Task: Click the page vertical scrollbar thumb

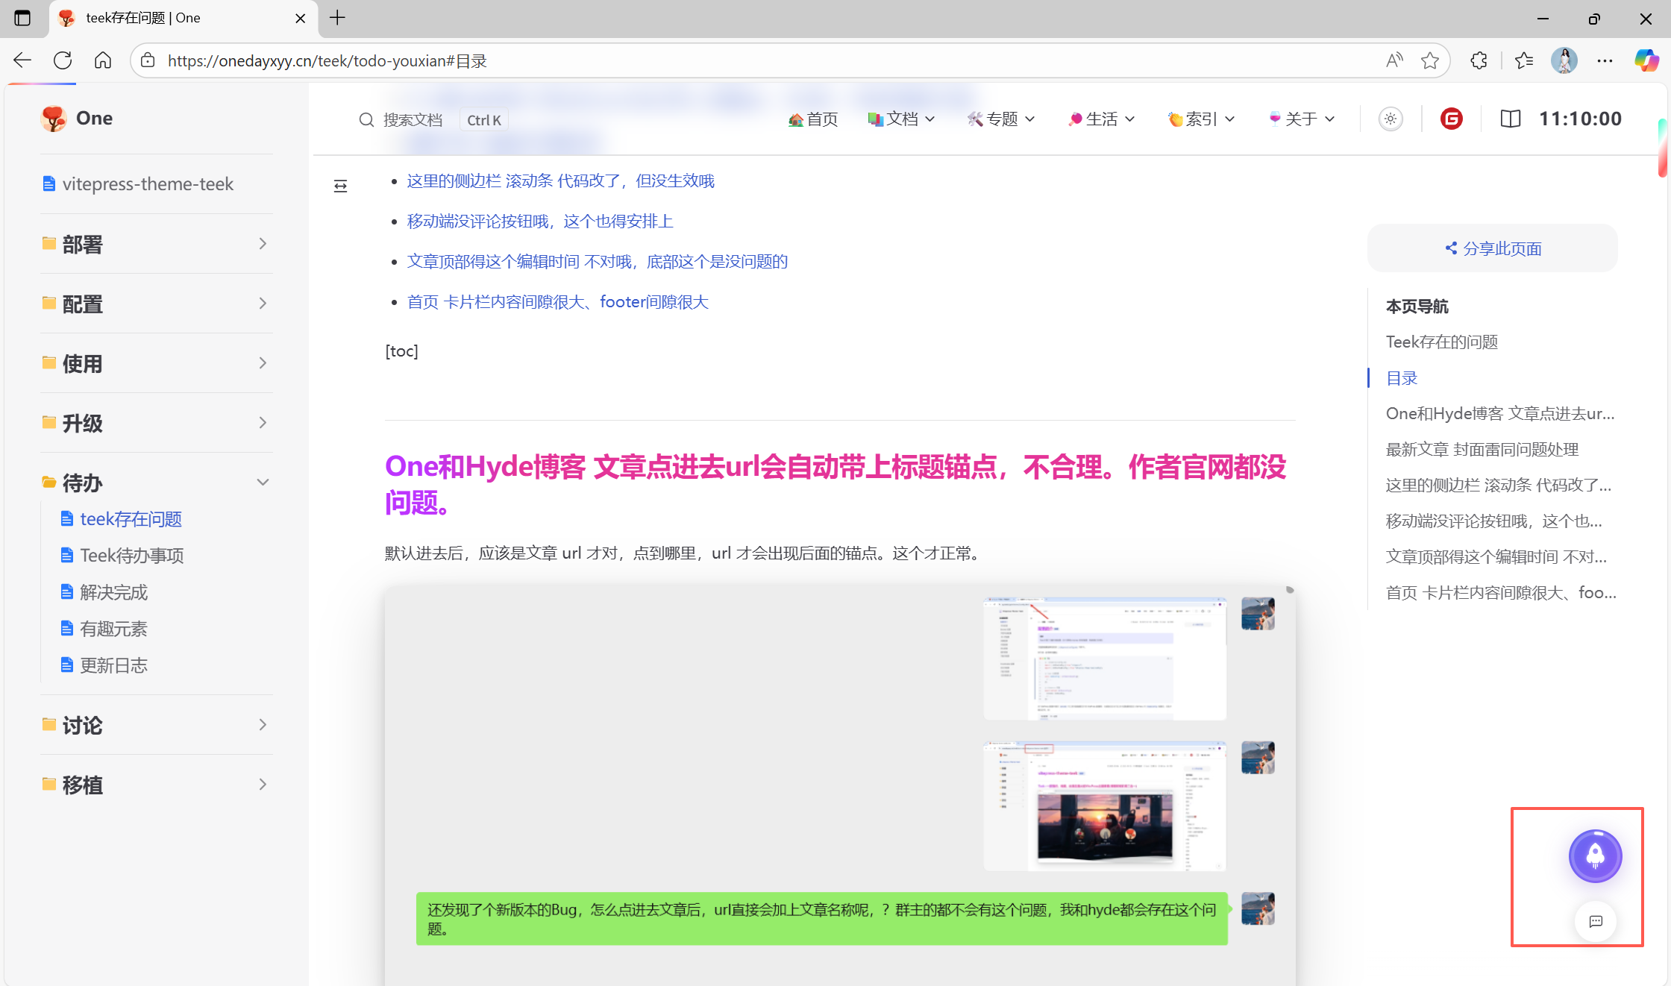Action: coord(1662,149)
